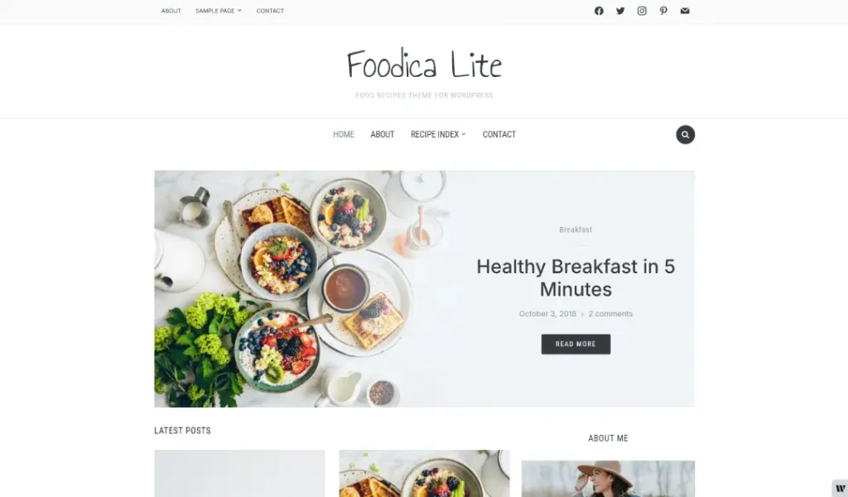This screenshot has height=497, width=848.
Task: Open the Pinterest social icon
Action: pyautogui.click(x=663, y=11)
